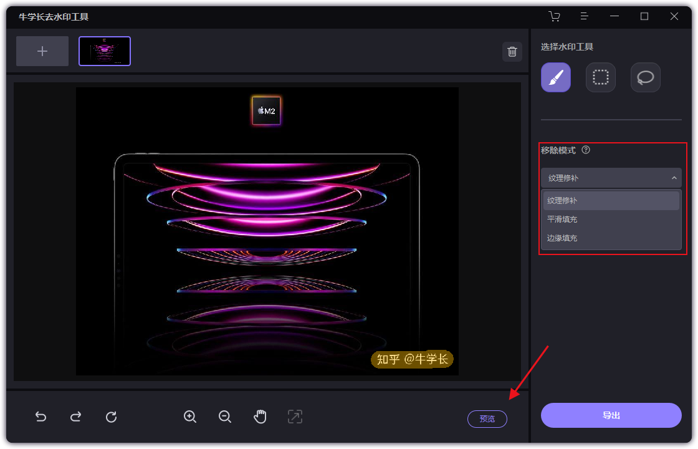Delete image with trash icon

coord(512,52)
